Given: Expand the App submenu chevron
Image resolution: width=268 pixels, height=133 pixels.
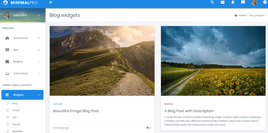Looking at the screenshot, I should [x=39, y=50].
